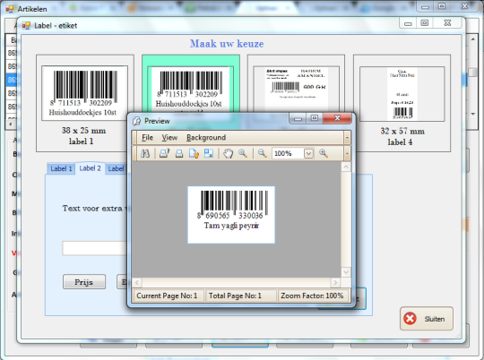Minimize the Label - etiket window
The height and width of the screenshot is (360, 484).
pyautogui.click(x=408, y=22)
